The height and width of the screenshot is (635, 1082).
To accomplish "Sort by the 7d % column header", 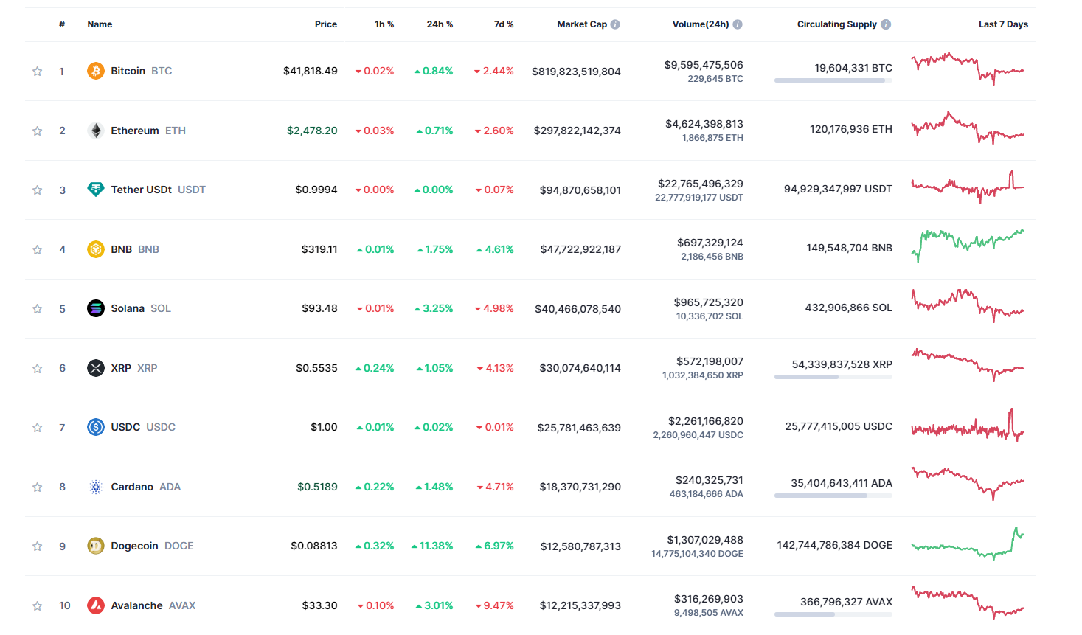I will [x=503, y=24].
